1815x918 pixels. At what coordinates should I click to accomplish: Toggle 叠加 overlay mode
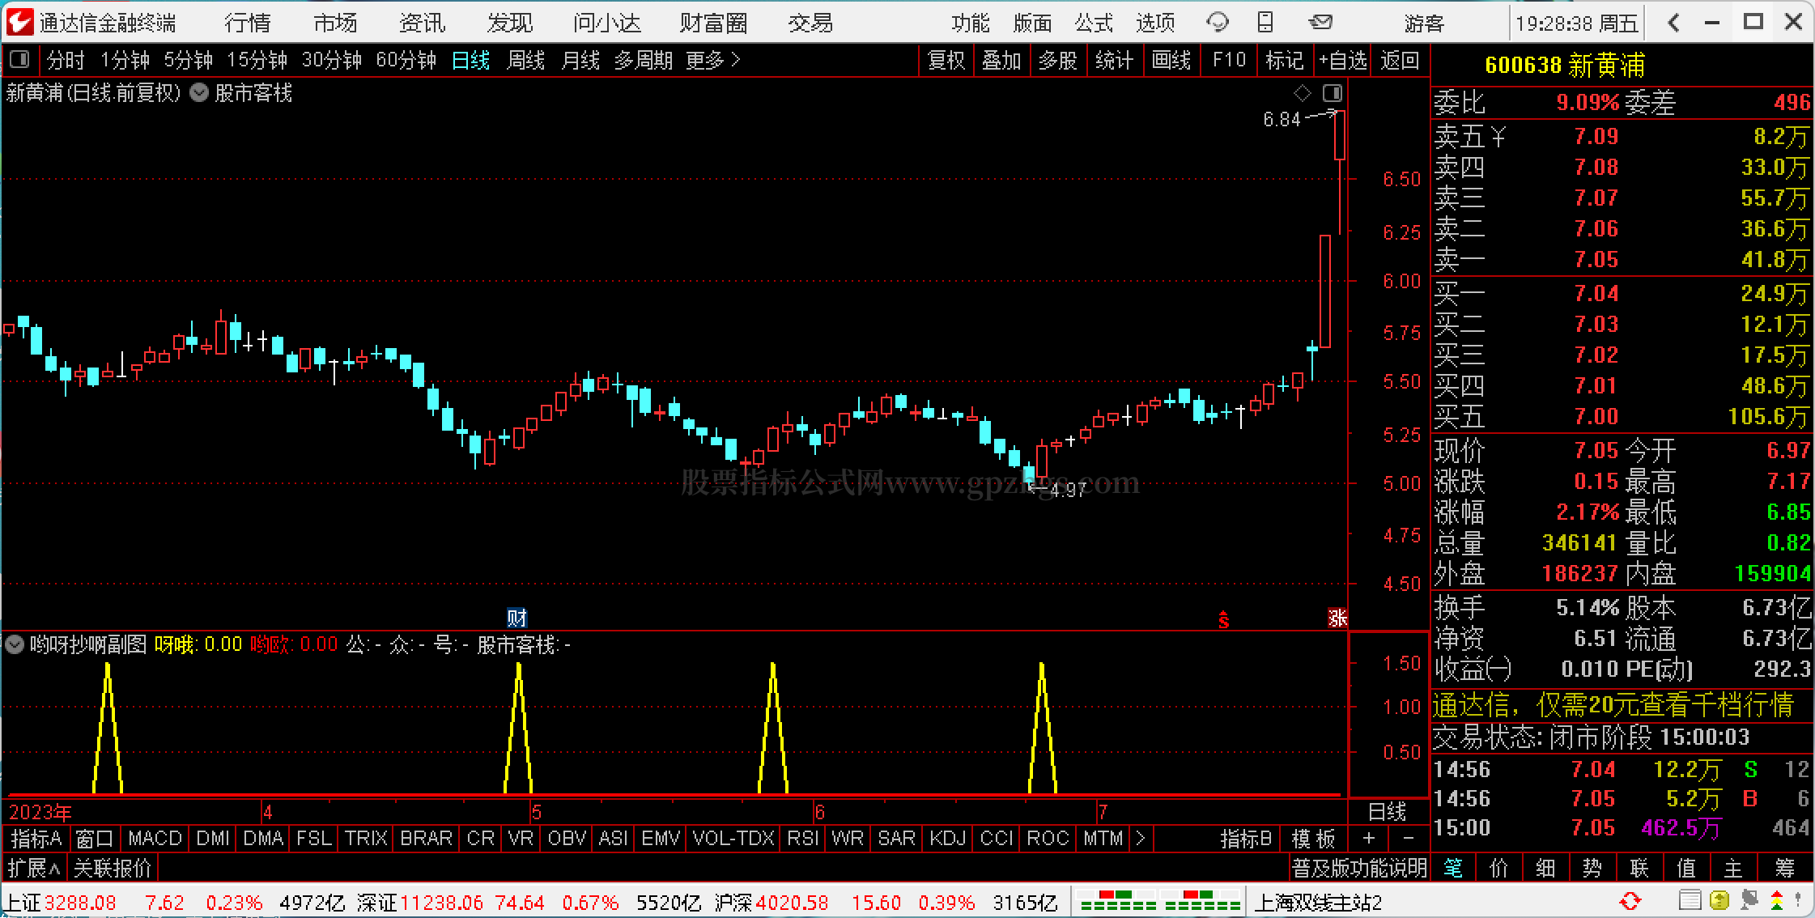tap(1001, 61)
